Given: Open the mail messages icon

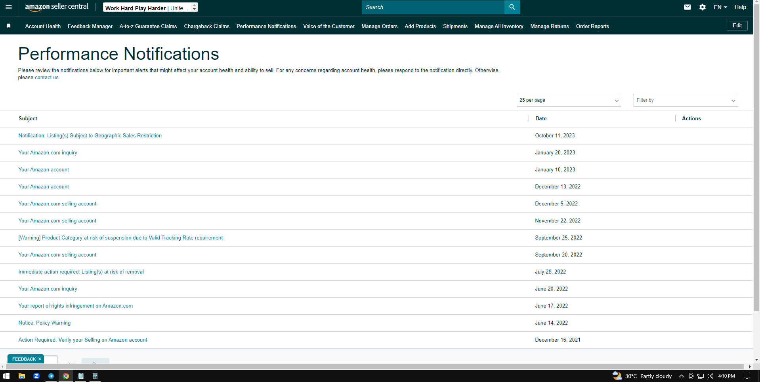Looking at the screenshot, I should pyautogui.click(x=687, y=7).
